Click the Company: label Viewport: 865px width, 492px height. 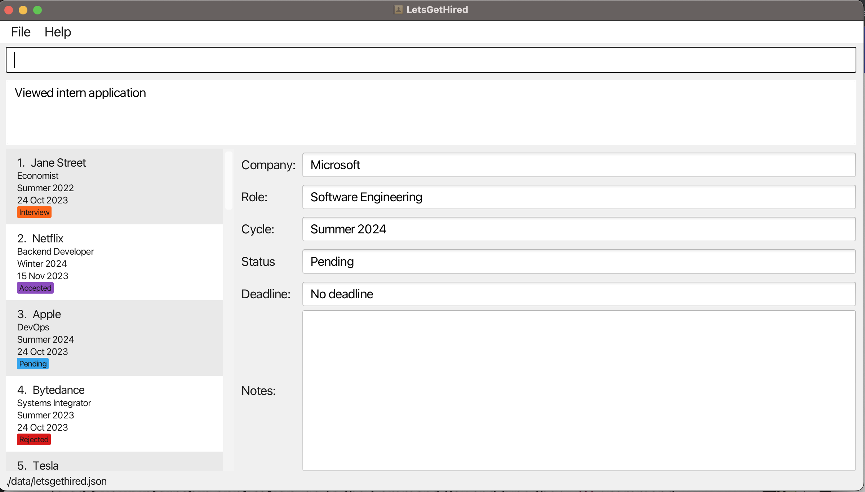[269, 165]
